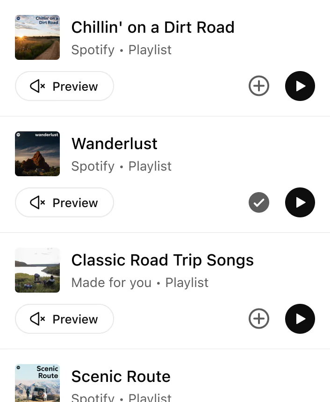This screenshot has height=402, width=330.
Task: Select the Chillin' on a Dirt Road title
Action: point(153,27)
